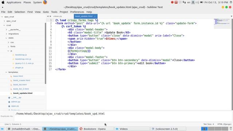Click the Duplicate As path input field
Viewport: 233px width, 131px height.
(123, 116)
